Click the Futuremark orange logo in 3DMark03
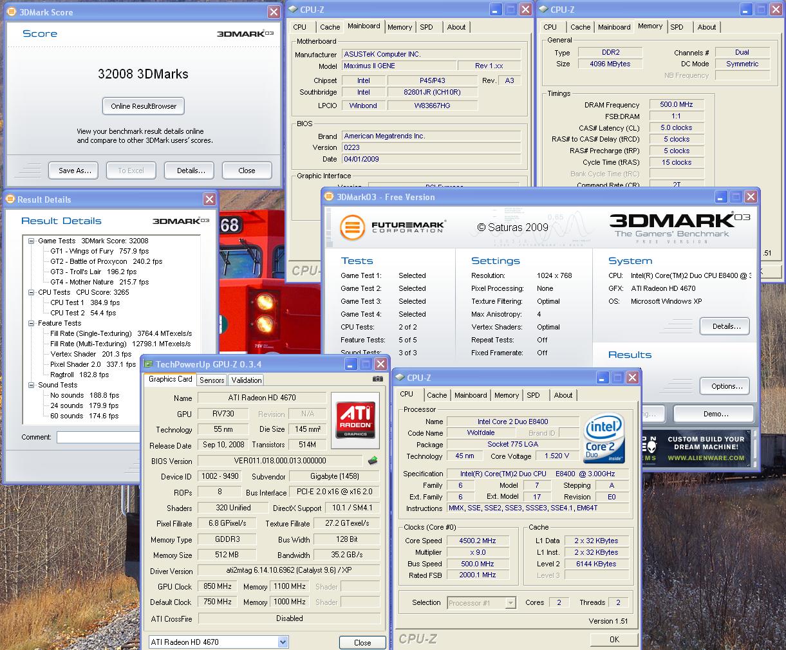Screen dimensions: 786x650 click(x=352, y=228)
